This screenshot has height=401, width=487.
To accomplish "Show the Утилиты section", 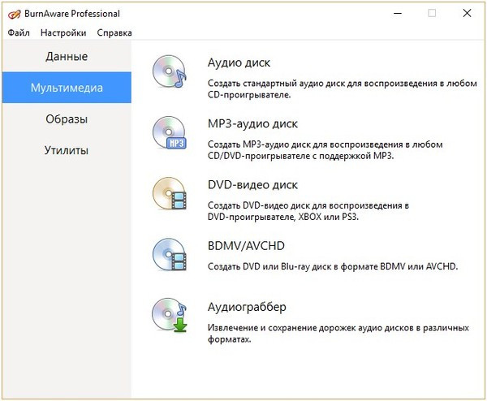I will point(66,150).
